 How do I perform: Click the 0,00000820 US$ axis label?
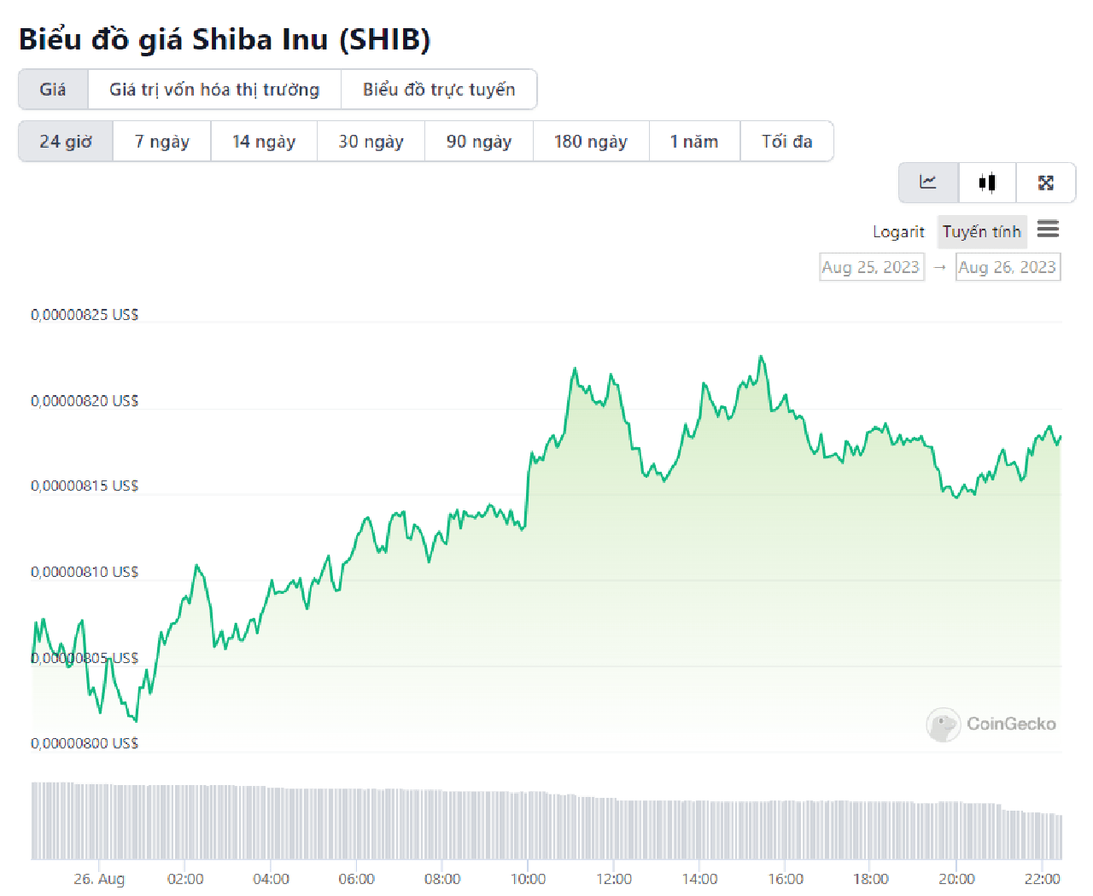[x=85, y=401]
